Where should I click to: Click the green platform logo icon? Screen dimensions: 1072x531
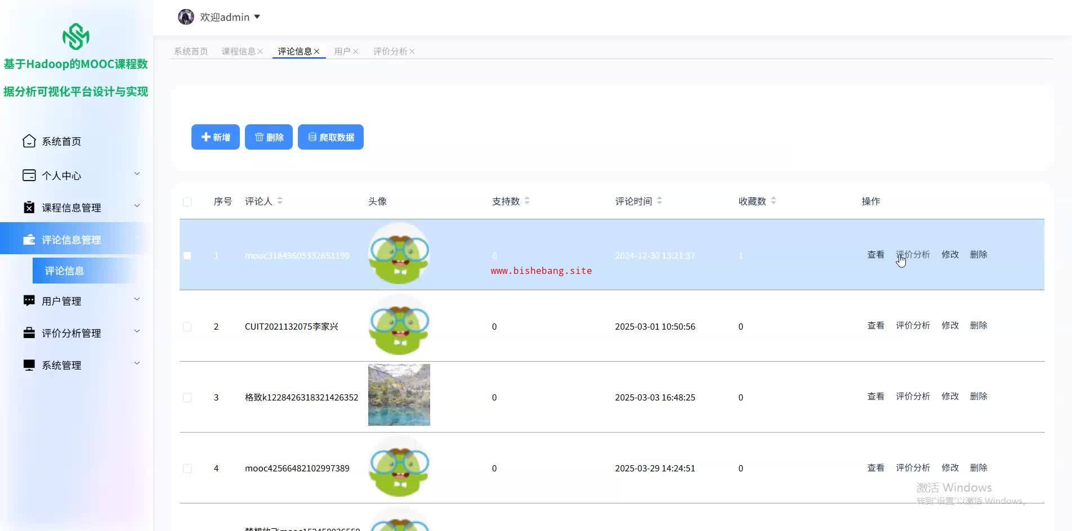76,37
